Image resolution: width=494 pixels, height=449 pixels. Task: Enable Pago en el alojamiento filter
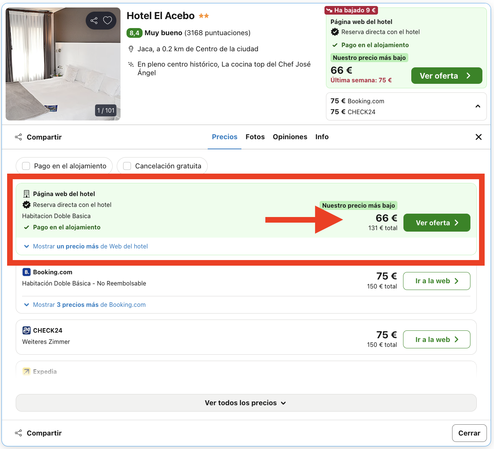(x=26, y=166)
